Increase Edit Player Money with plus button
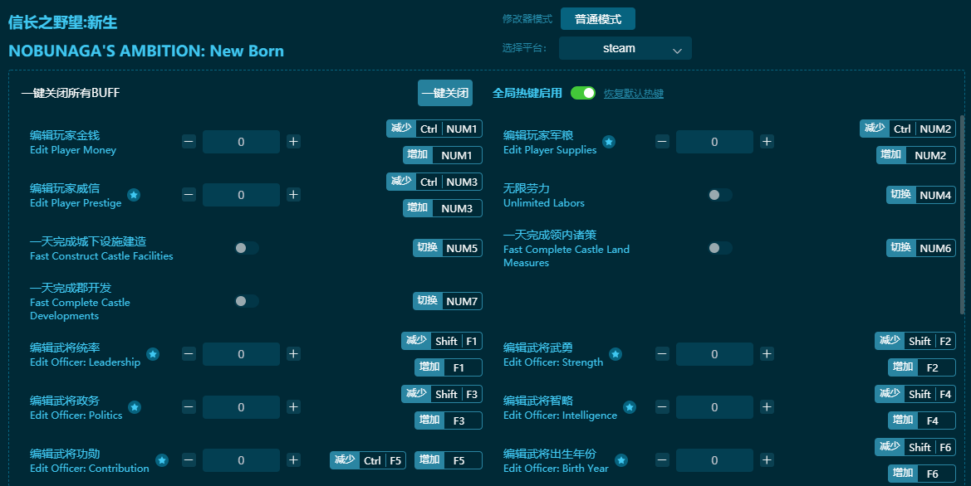 pyautogui.click(x=293, y=142)
